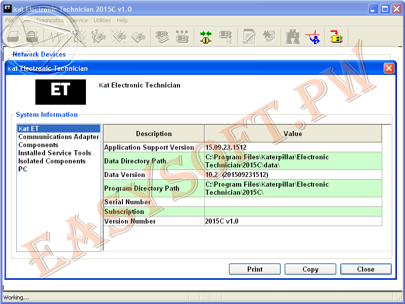Click the ET icon in the title bar
Viewport: 405px width, 304px height.
tap(7, 8)
